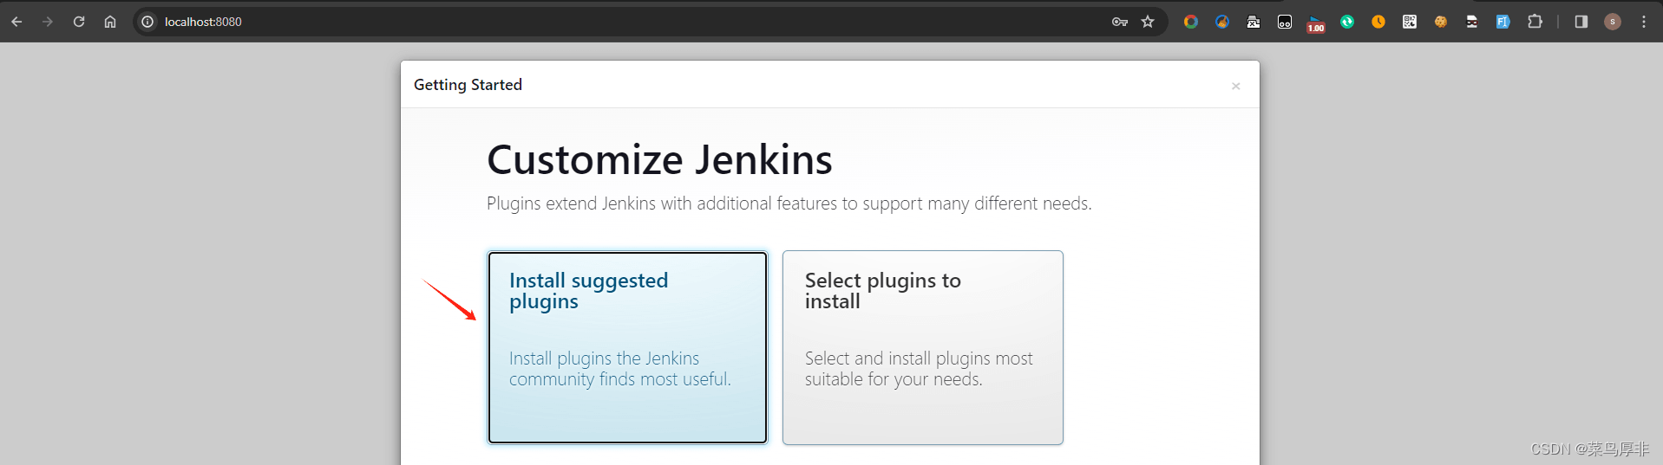1663x465 pixels.
Task: Choose Select plugins to install option
Action: pyautogui.click(x=923, y=347)
